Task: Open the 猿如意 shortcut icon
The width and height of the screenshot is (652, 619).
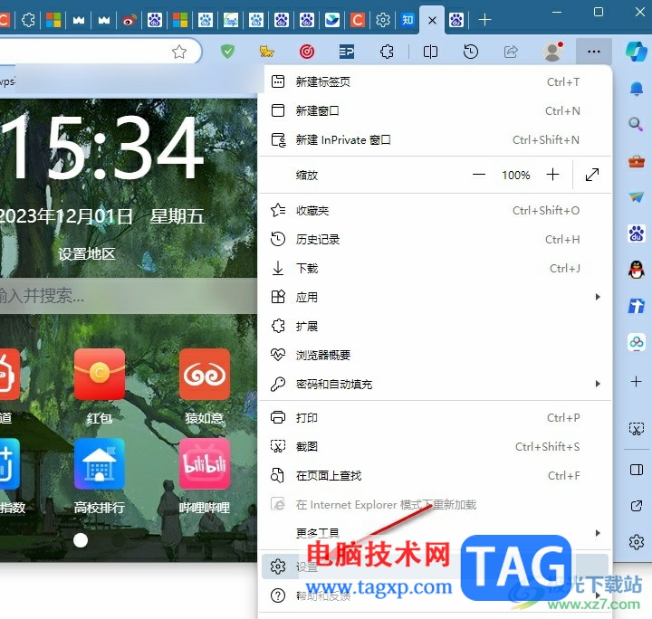Action: click(204, 374)
